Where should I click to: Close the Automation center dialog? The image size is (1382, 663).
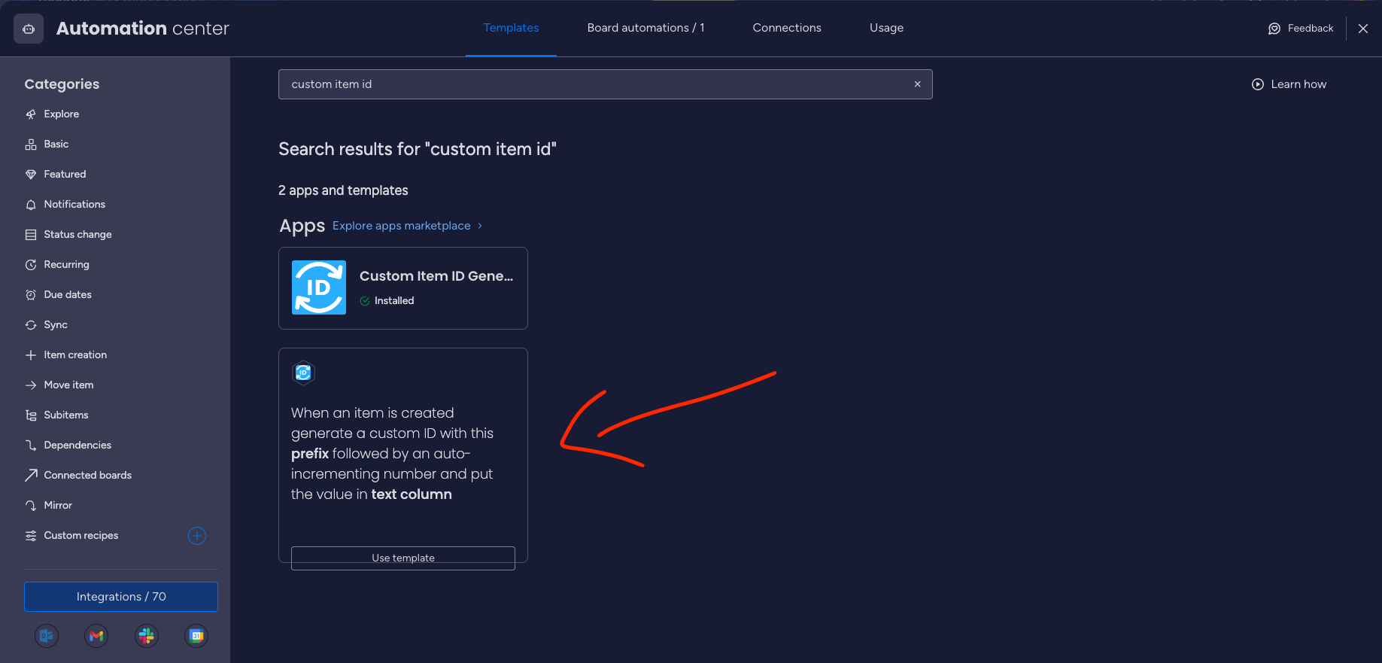pyautogui.click(x=1363, y=29)
